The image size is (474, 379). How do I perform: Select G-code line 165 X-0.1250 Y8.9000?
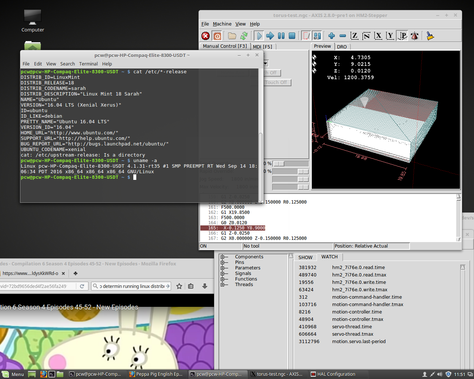233,228
